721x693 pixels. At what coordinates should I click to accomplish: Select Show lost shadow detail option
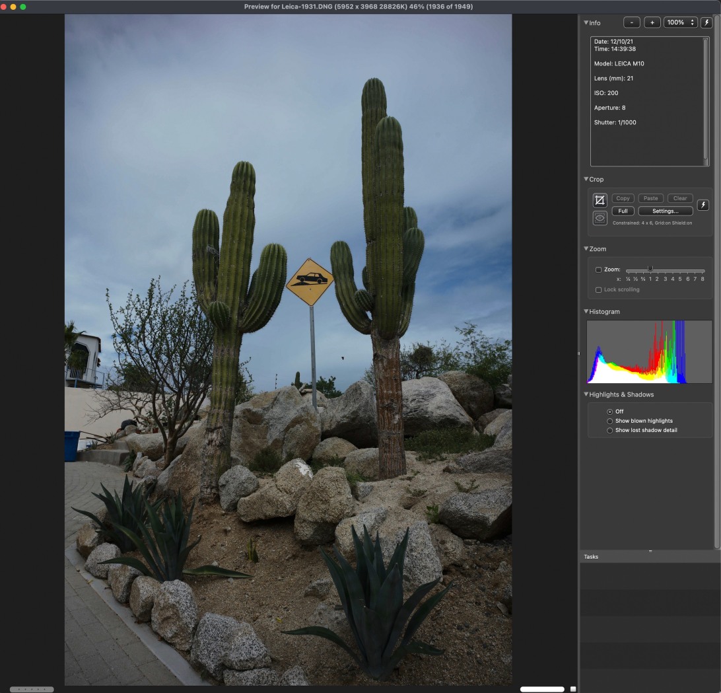coord(609,430)
